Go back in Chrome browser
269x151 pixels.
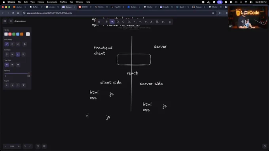pos(3,13)
